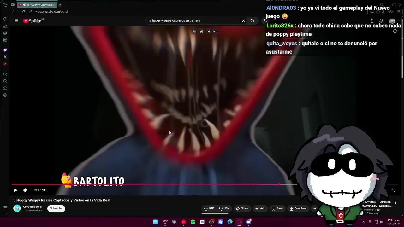Viewport: 404px width, 227px height.
Task: Mute the video volume
Action: 25,190
